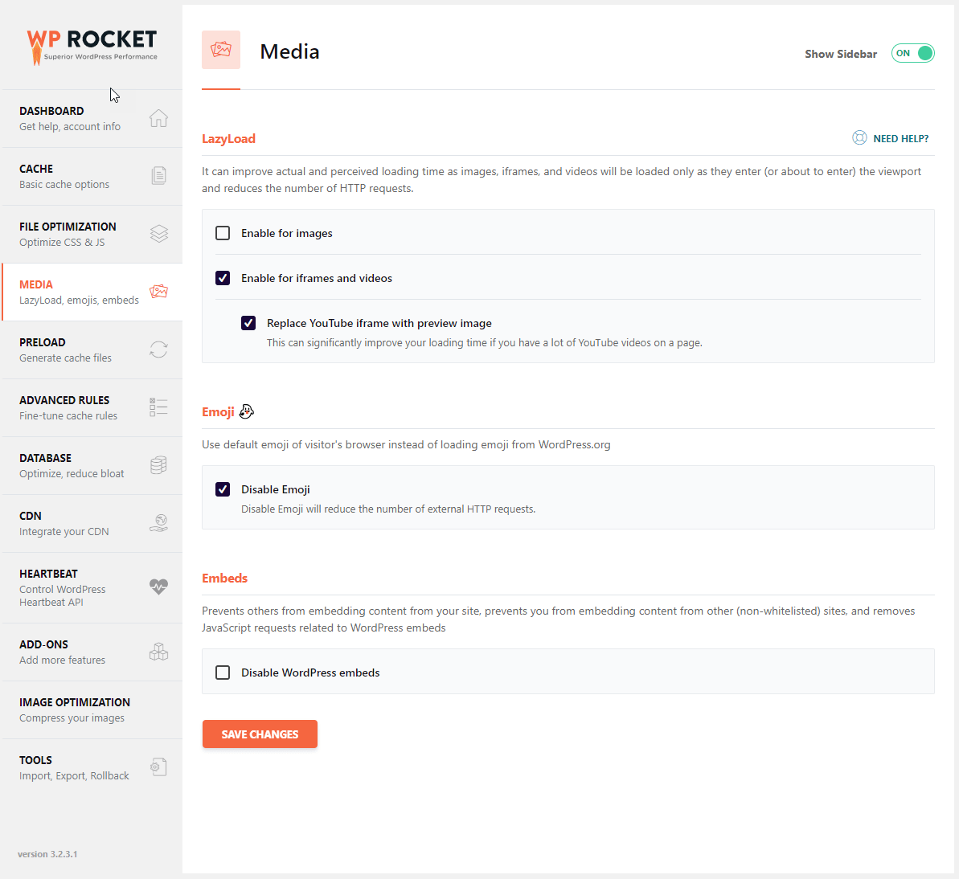Check Disable WordPress embeds
The width and height of the screenshot is (959, 879).
click(223, 673)
